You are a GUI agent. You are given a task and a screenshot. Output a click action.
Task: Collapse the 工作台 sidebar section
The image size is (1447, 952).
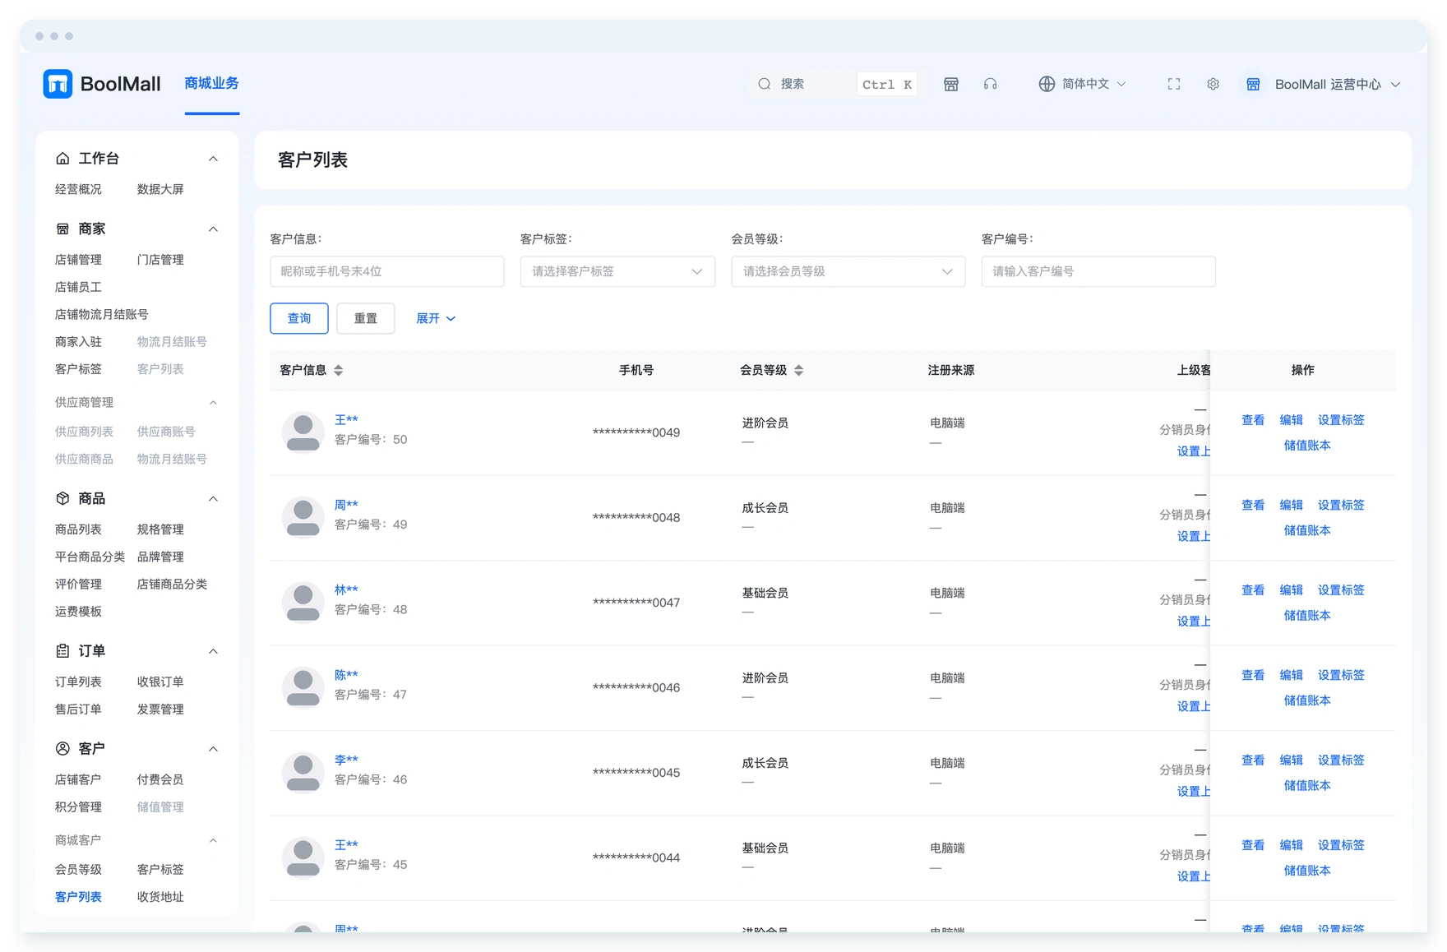coord(213,159)
